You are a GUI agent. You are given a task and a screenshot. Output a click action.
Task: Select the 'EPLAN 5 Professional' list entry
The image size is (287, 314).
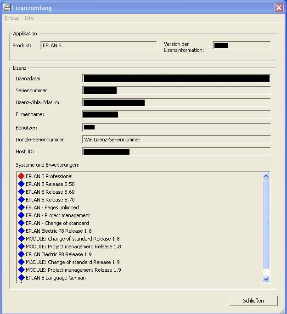pyautogui.click(x=49, y=176)
